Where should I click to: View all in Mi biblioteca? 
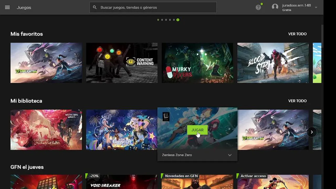297,101
